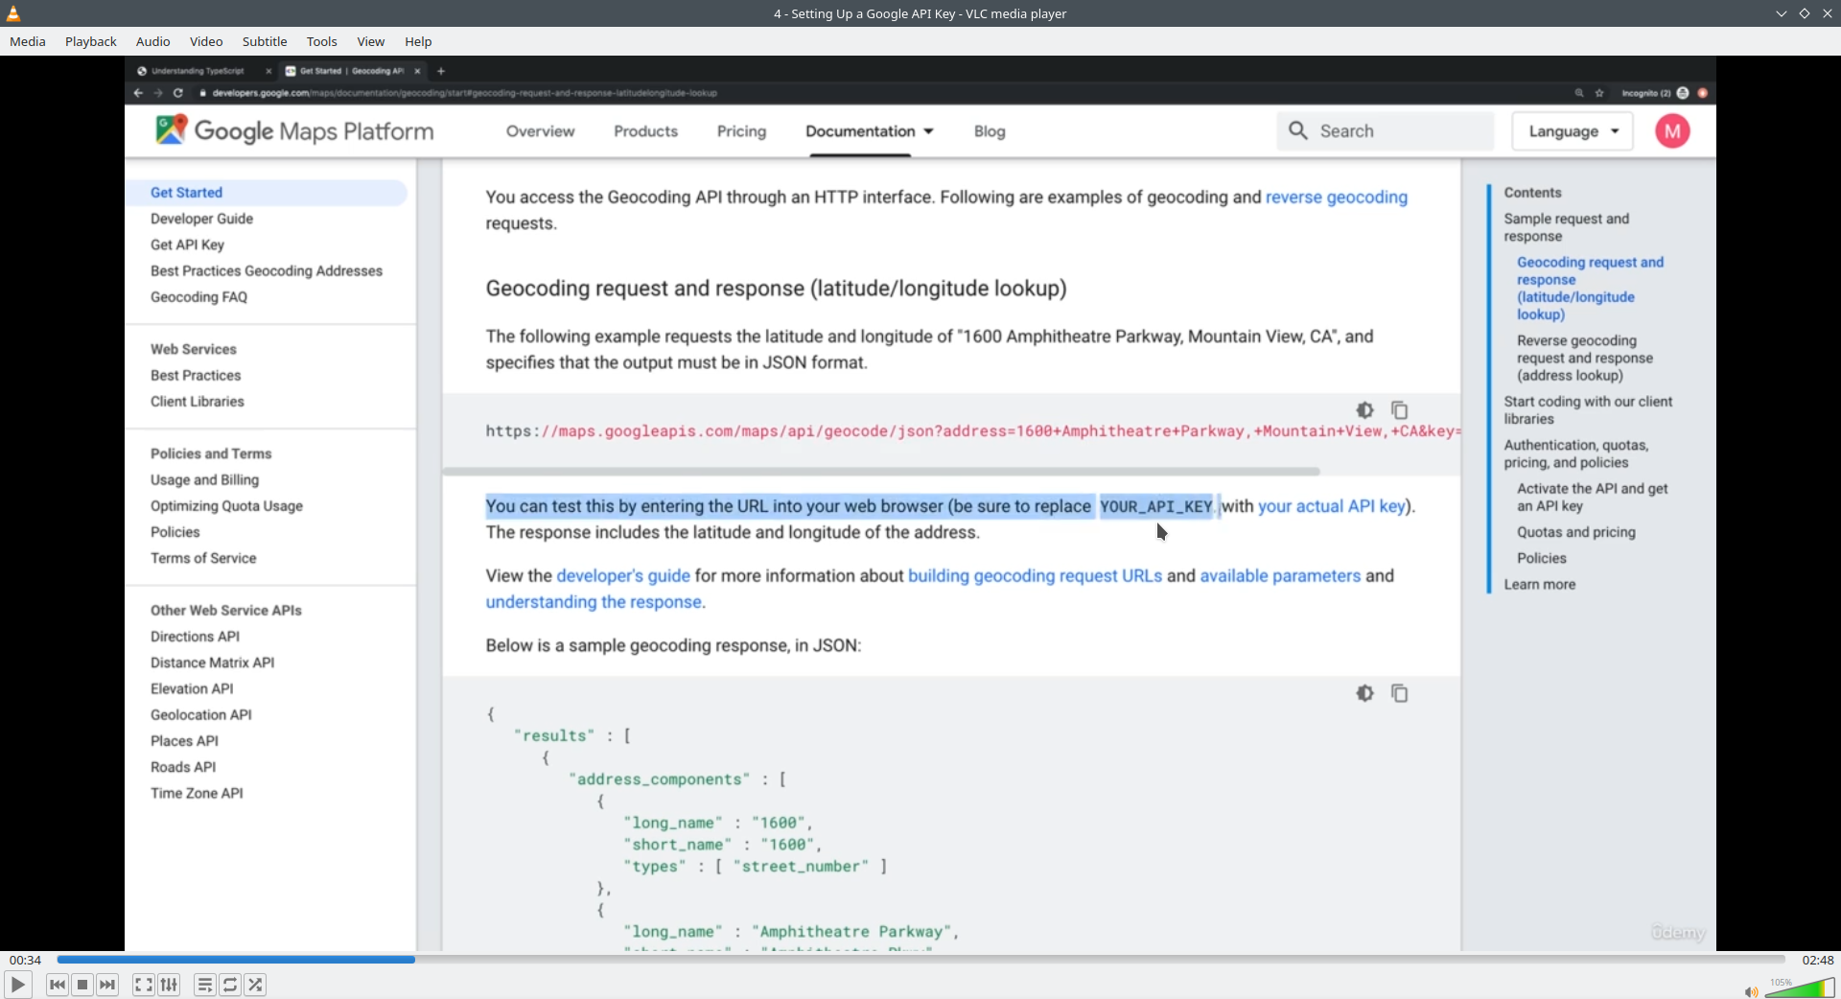Toggle loop playback mode
The image size is (1841, 999).
click(x=230, y=985)
